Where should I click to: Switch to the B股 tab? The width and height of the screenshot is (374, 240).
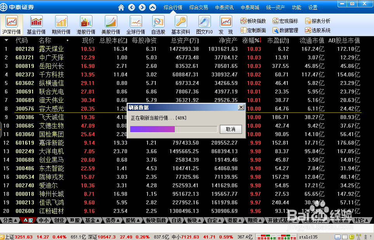click(75, 220)
